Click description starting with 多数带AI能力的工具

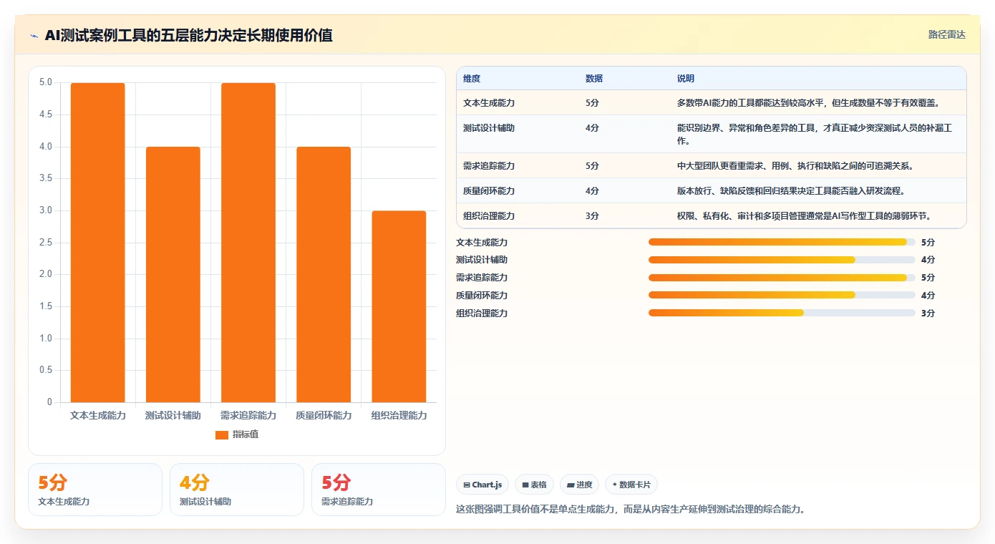pyautogui.click(x=808, y=103)
